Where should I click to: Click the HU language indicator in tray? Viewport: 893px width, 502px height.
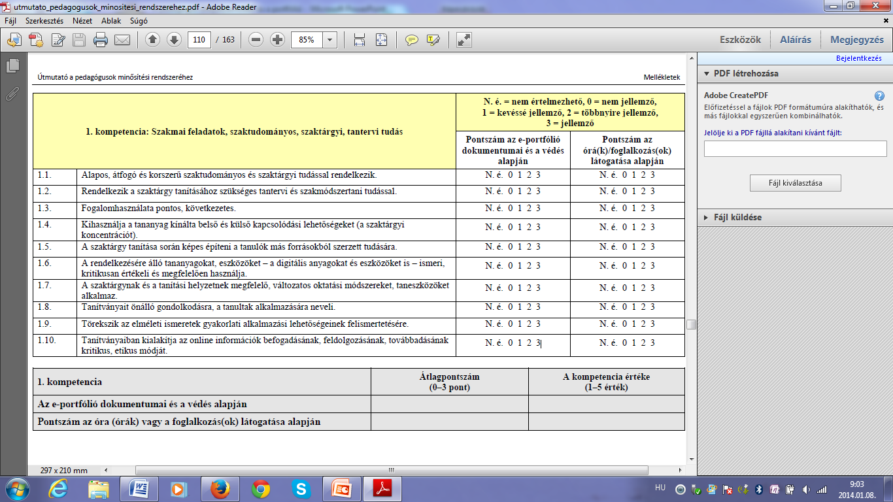click(x=660, y=488)
